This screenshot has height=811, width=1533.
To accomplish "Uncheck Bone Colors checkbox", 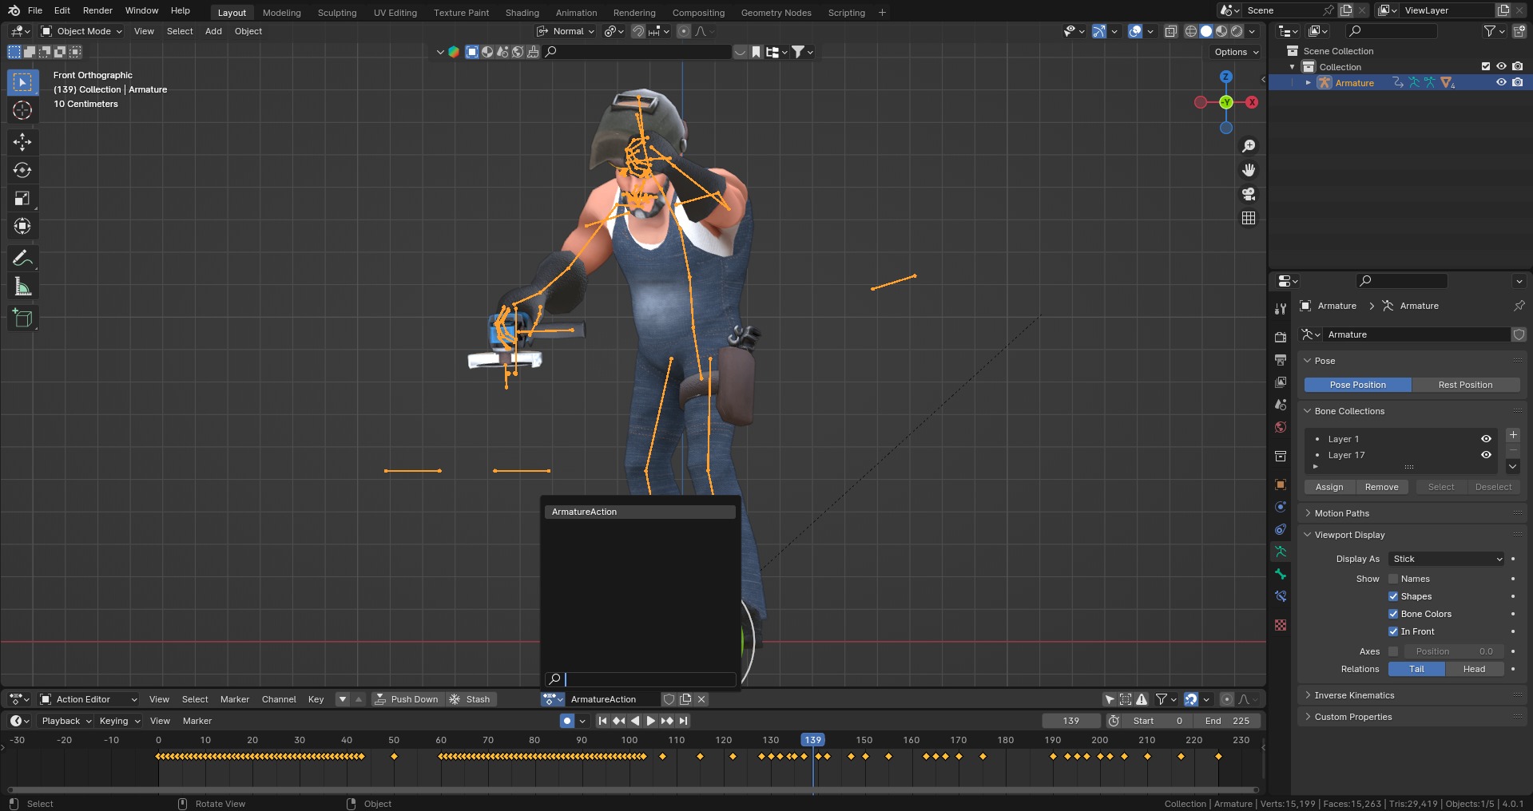I will (1393, 614).
